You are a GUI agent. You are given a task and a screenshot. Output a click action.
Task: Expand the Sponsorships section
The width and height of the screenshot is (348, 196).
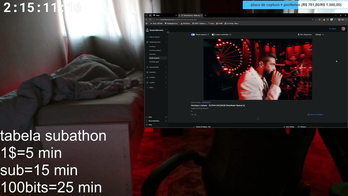pyautogui.click(x=156, y=67)
